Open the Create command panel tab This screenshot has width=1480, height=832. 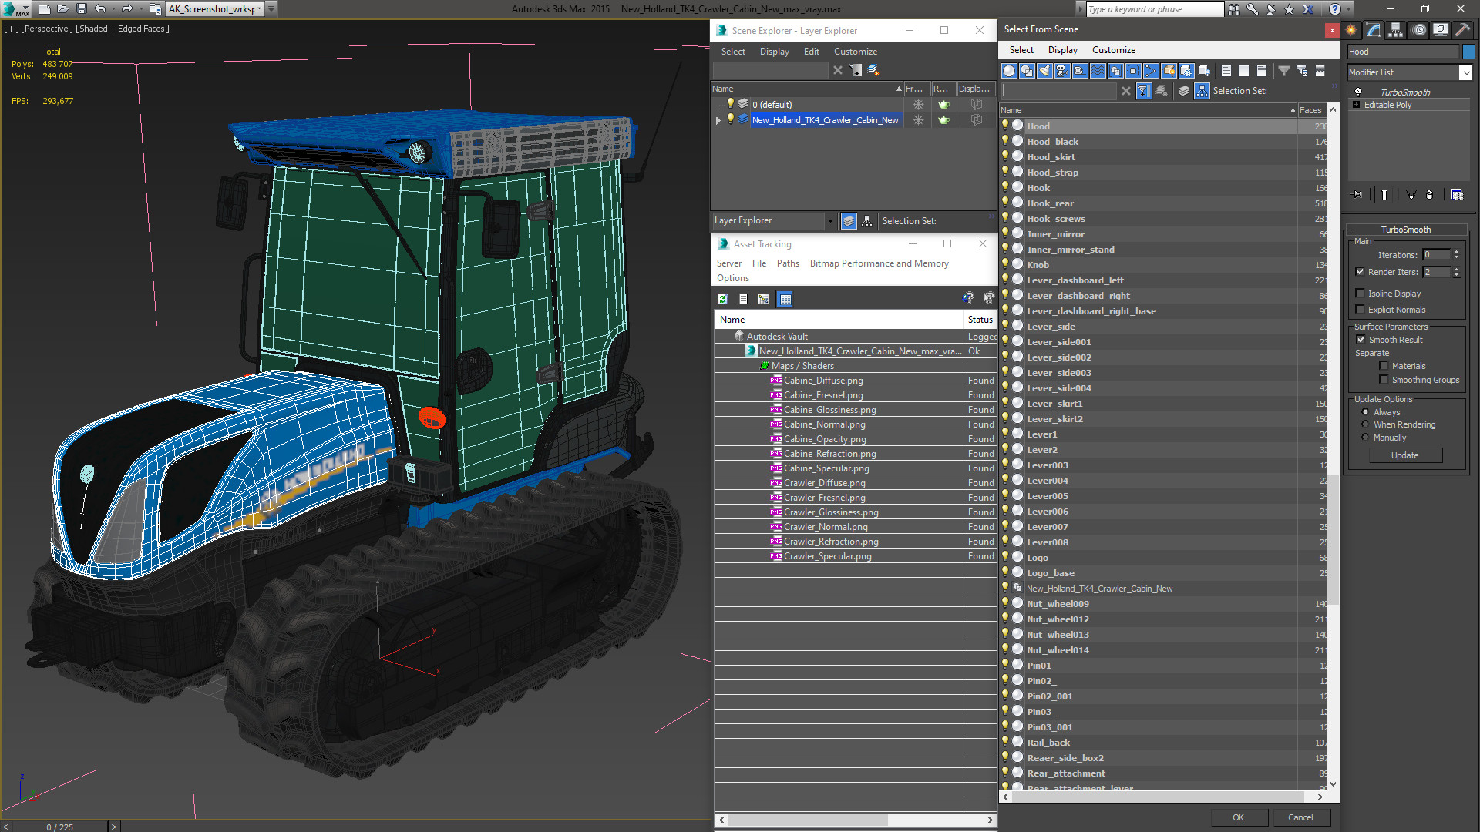(1351, 30)
